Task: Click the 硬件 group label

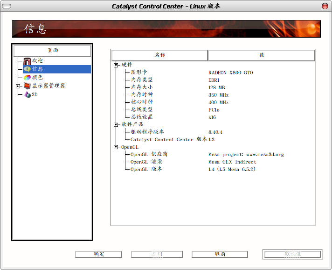Action: tap(127, 65)
